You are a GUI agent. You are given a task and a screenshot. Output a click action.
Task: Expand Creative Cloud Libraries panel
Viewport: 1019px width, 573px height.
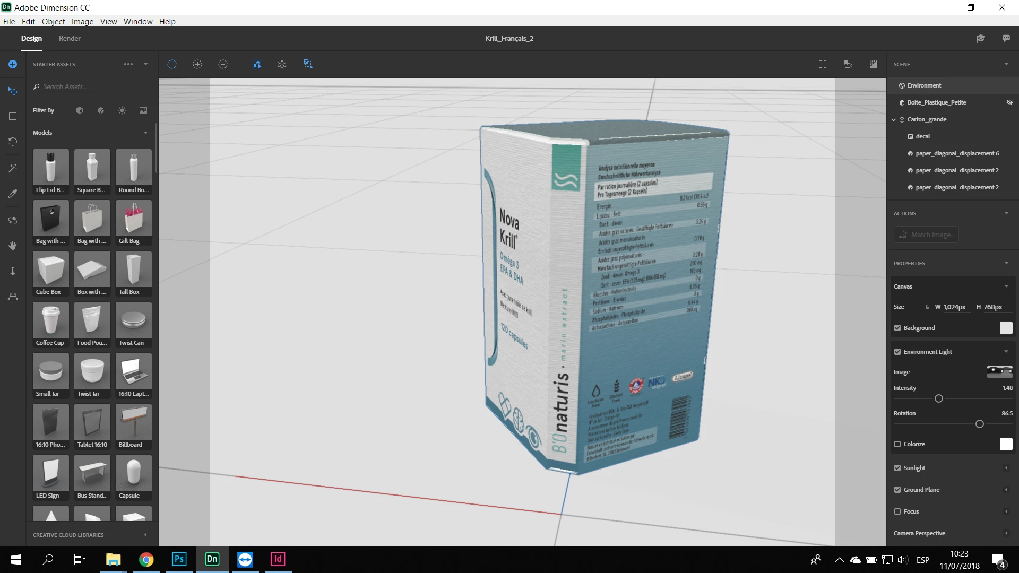[145, 535]
